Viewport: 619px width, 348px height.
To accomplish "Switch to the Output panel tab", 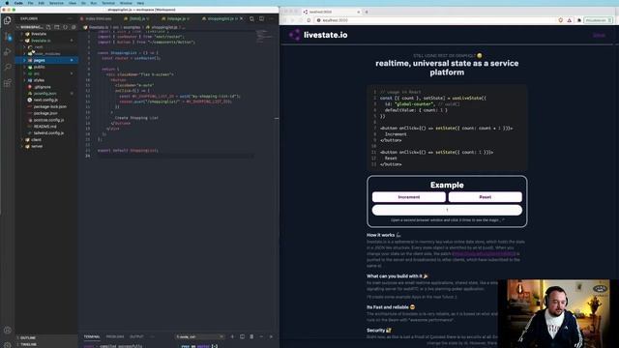I will [136, 336].
